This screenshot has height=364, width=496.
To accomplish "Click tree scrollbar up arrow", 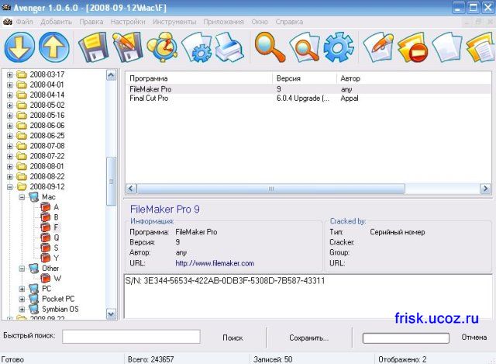I will click(111, 75).
